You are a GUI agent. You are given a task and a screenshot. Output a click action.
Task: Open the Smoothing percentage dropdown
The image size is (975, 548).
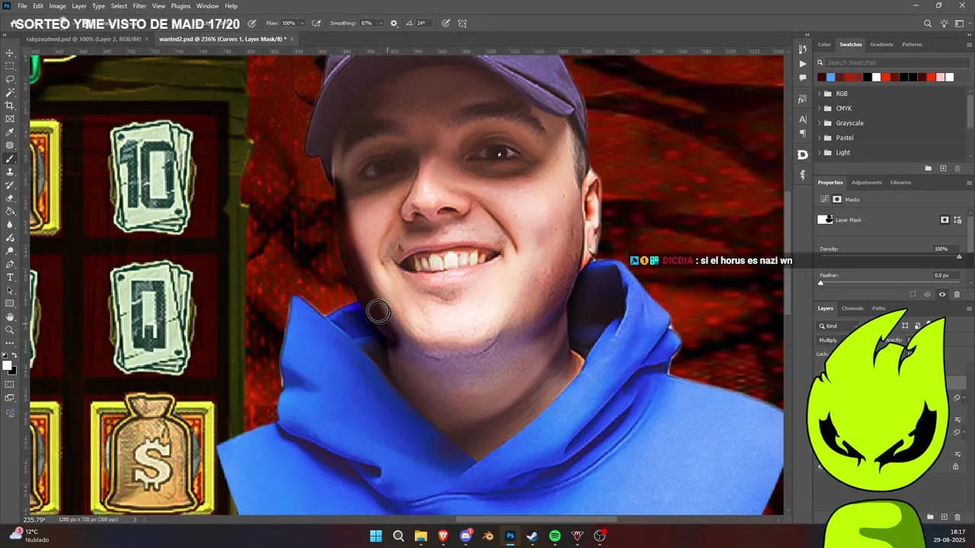click(x=380, y=24)
